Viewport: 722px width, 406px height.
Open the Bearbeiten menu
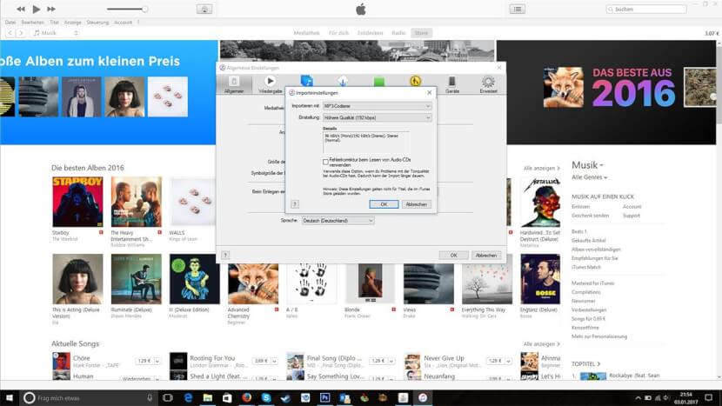pyautogui.click(x=32, y=22)
